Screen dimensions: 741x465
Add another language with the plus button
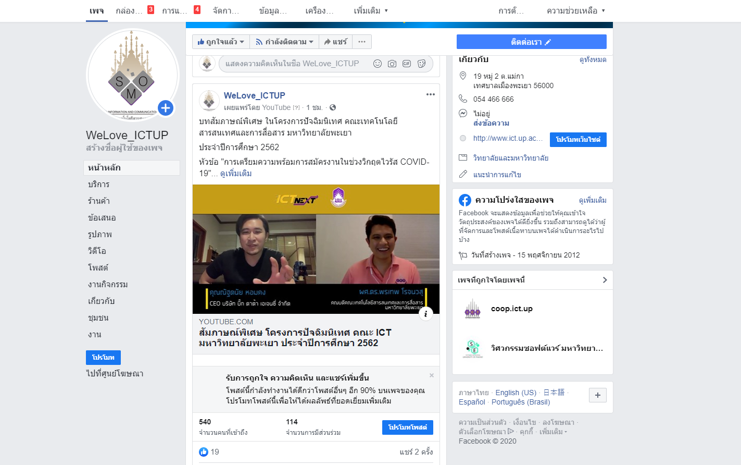point(598,395)
